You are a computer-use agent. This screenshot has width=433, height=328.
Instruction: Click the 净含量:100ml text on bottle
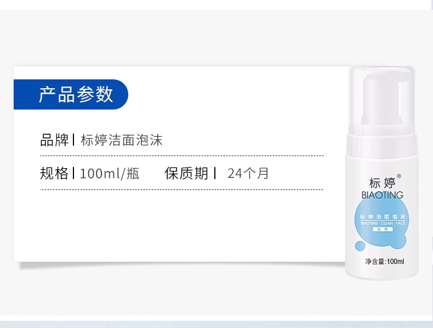click(x=384, y=261)
